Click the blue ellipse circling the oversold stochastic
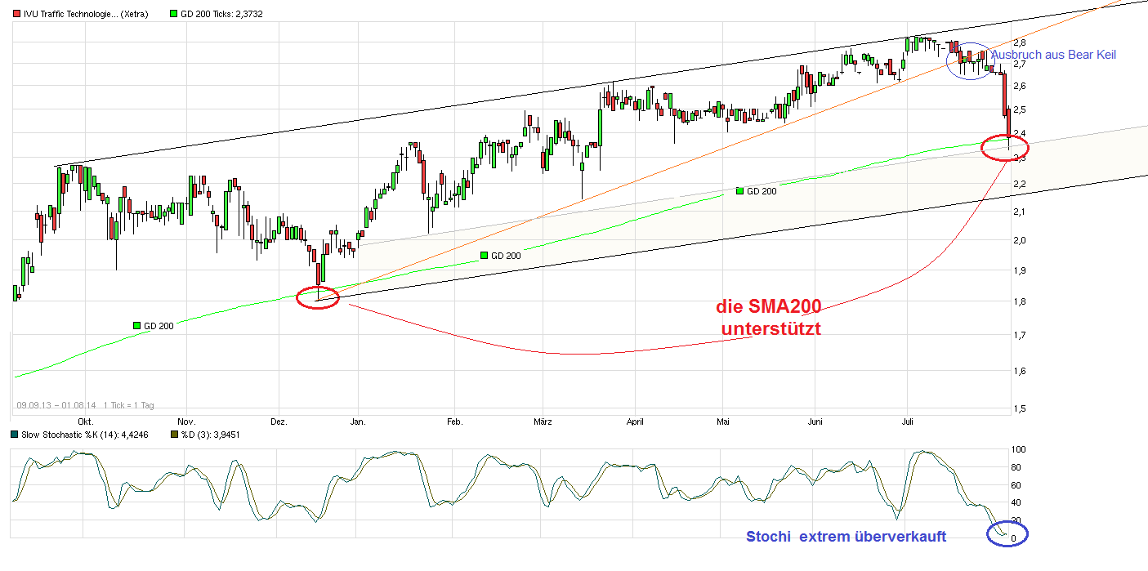Screen dimensions: 1148x571 point(1007,534)
